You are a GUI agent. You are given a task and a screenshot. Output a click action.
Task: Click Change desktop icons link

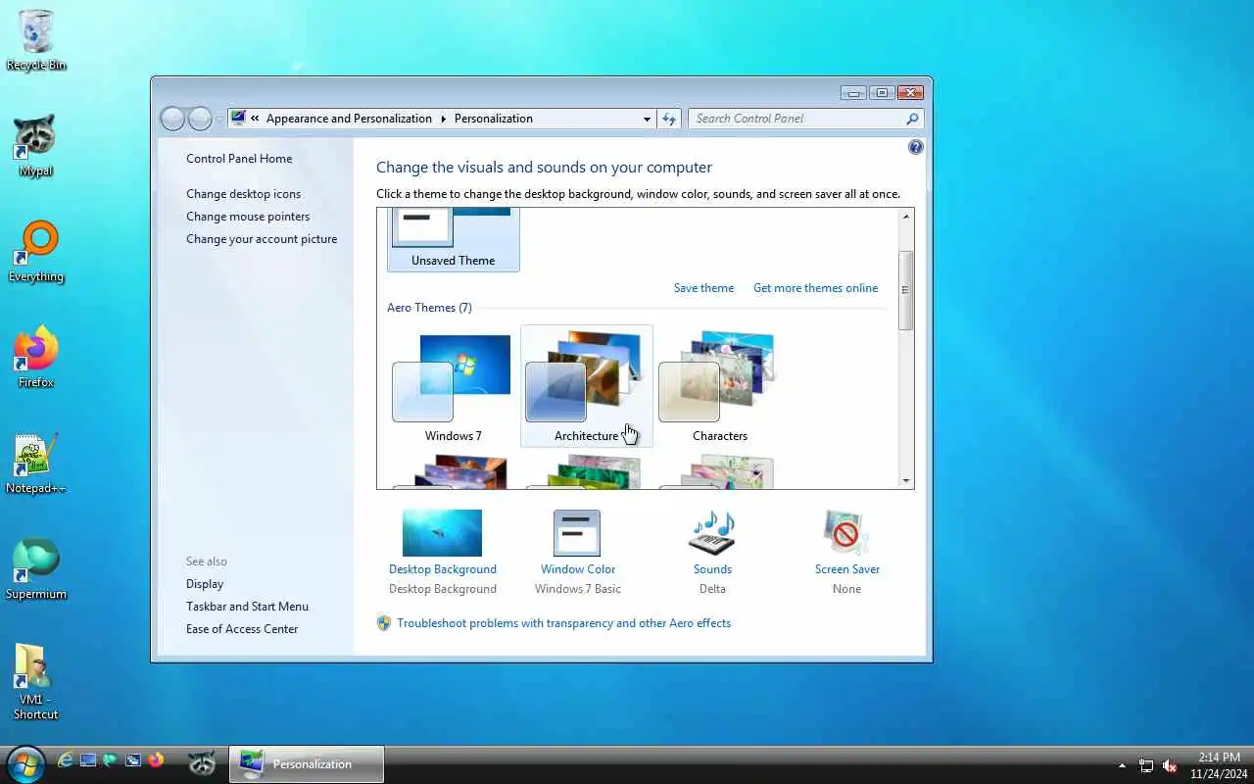pyautogui.click(x=243, y=194)
